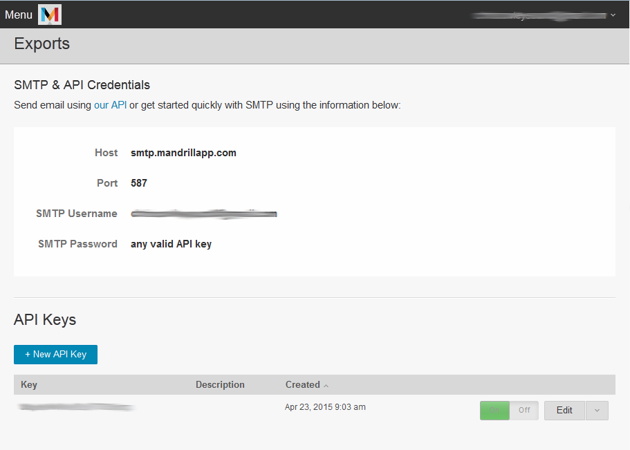Click the 'API Keys' heading
Image resolution: width=630 pixels, height=450 pixels.
point(45,320)
